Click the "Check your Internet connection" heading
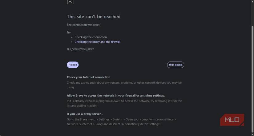This screenshot has height=136, width=254. pyautogui.click(x=88, y=77)
